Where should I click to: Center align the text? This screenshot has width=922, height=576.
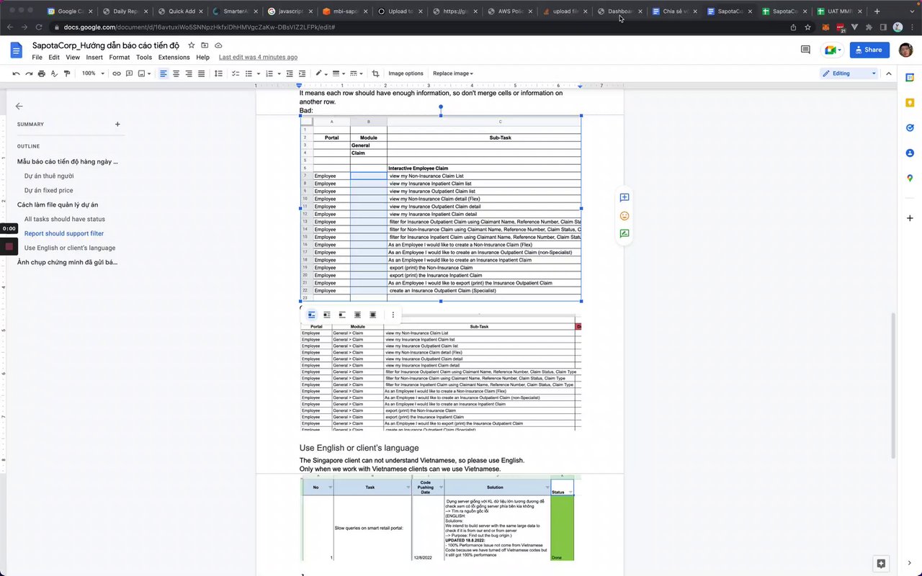coord(176,73)
